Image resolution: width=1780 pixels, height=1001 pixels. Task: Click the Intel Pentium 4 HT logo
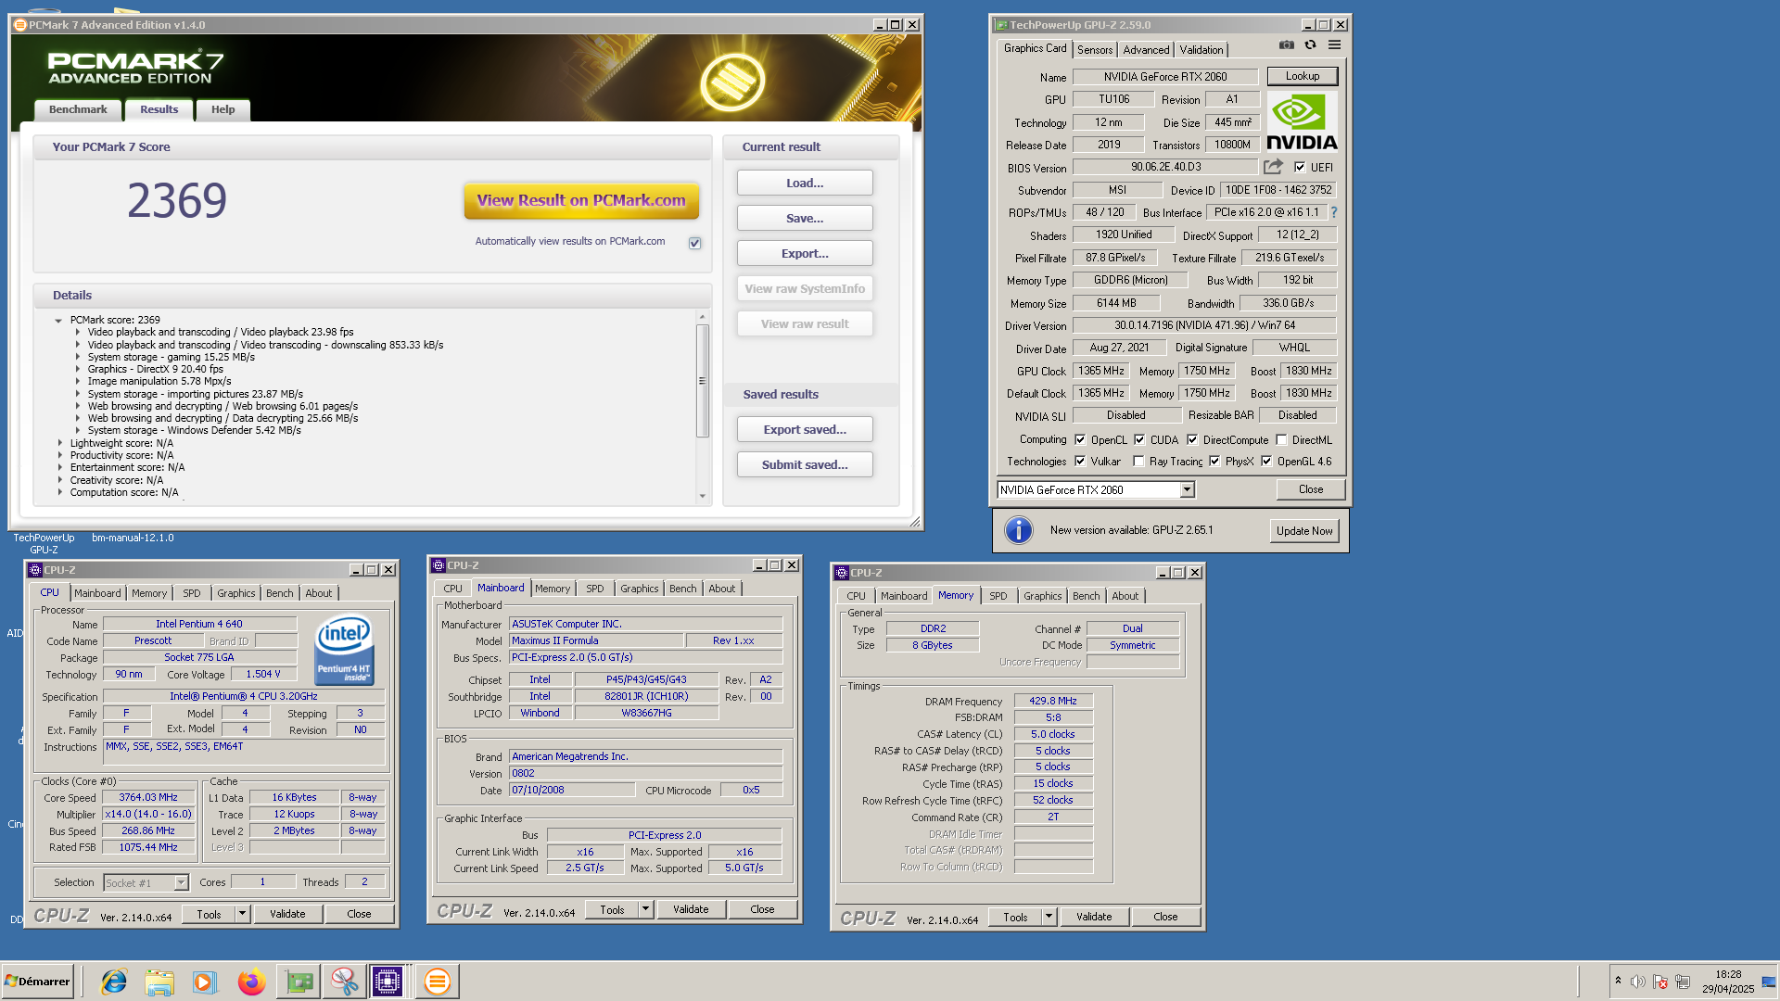344,650
